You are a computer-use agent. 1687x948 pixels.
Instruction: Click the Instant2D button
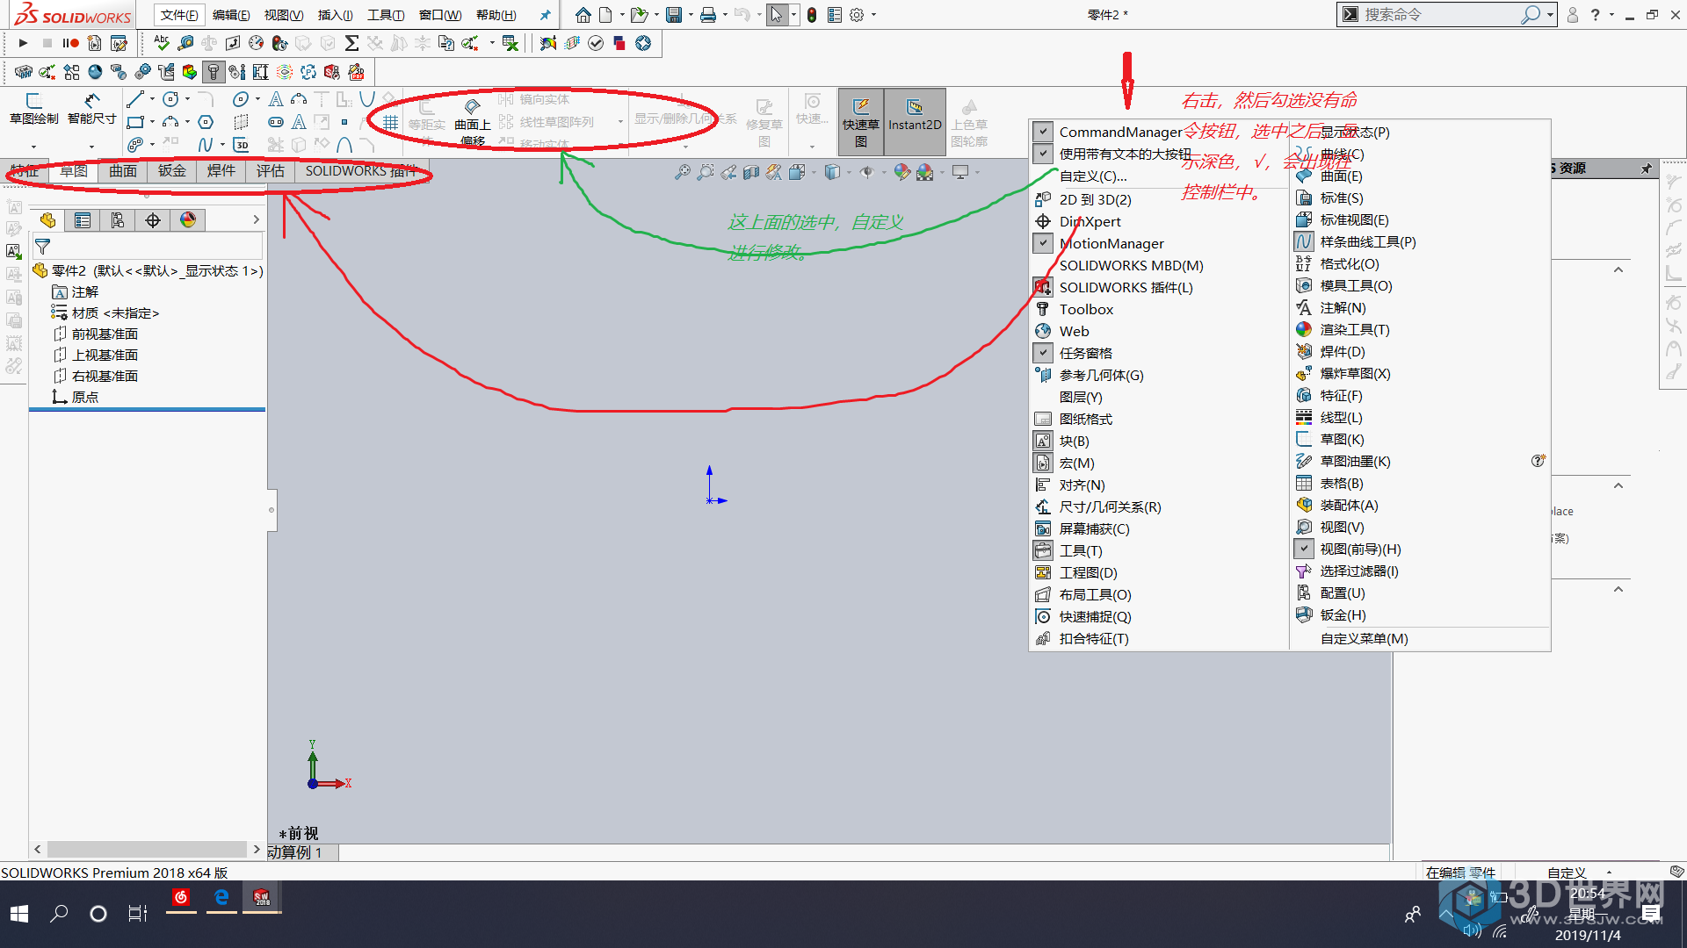[915, 122]
